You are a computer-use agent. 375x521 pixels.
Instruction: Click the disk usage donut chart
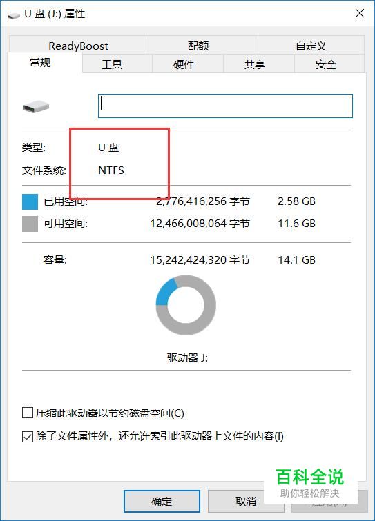click(186, 305)
